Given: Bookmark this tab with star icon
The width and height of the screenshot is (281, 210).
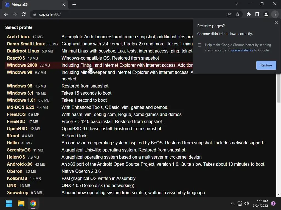Looking at the screenshot, I should [x=238, y=14].
